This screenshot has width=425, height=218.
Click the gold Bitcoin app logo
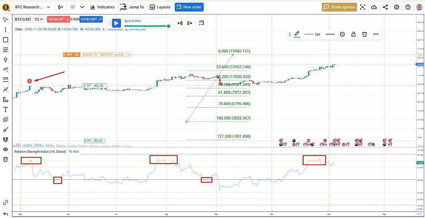pyautogui.click(x=6, y=7)
